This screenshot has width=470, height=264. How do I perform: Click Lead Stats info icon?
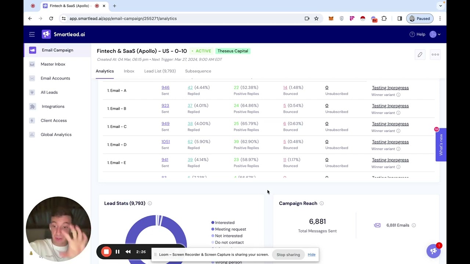click(x=150, y=203)
